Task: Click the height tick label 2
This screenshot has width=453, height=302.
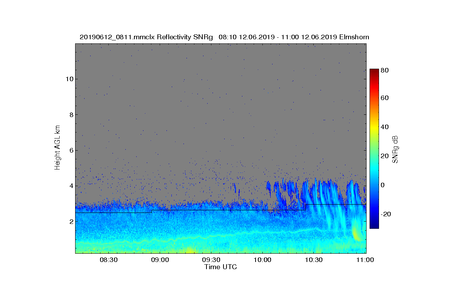Action: (71, 222)
